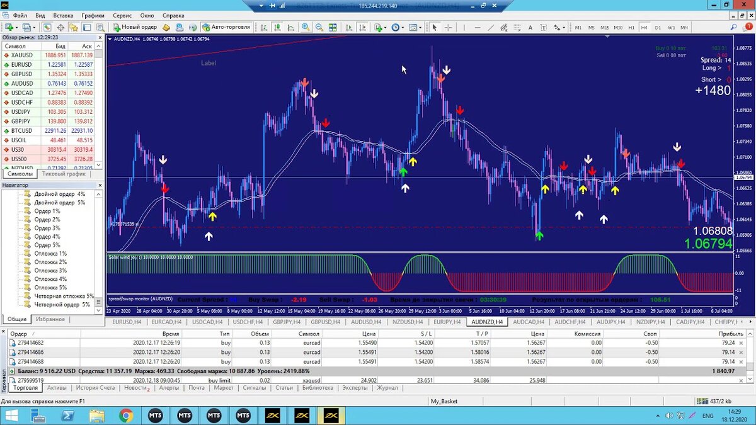Tile chart windows with grid icon
The width and height of the screenshot is (756, 425).
click(332, 27)
